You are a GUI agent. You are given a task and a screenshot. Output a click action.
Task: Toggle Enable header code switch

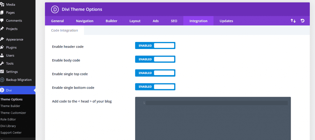tap(155, 46)
